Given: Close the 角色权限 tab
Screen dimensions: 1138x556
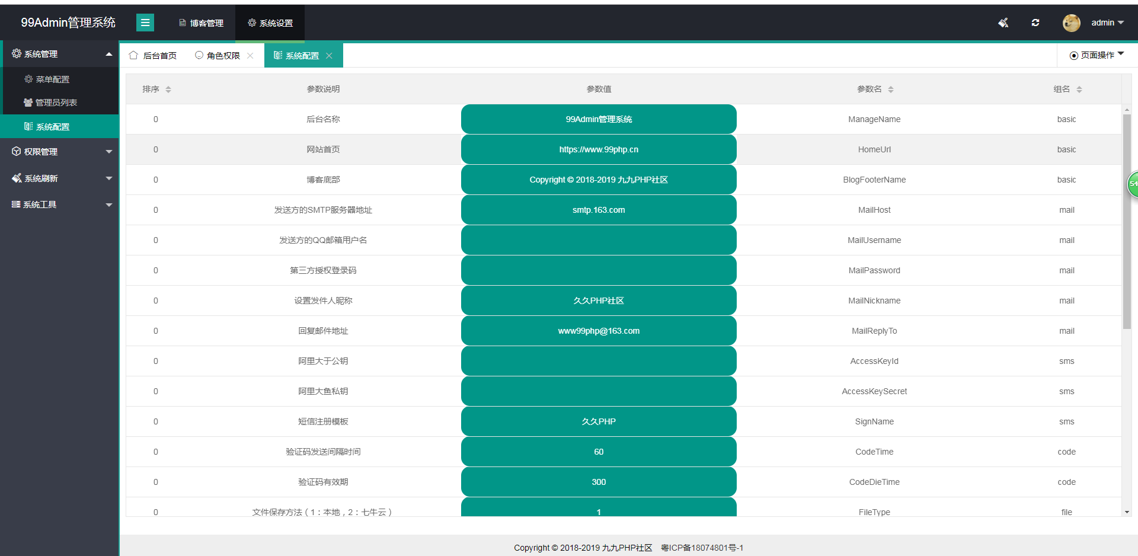Looking at the screenshot, I should pos(250,56).
